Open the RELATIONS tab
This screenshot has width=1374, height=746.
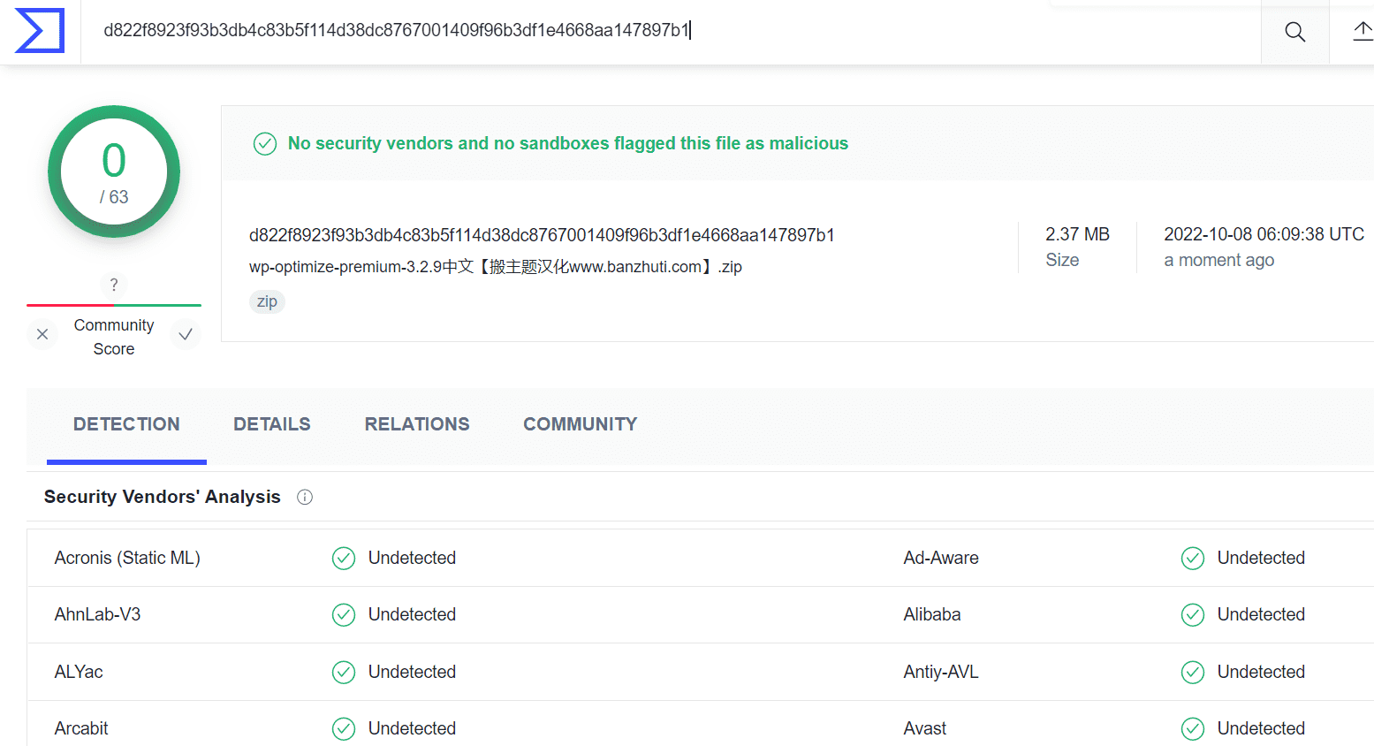417,424
